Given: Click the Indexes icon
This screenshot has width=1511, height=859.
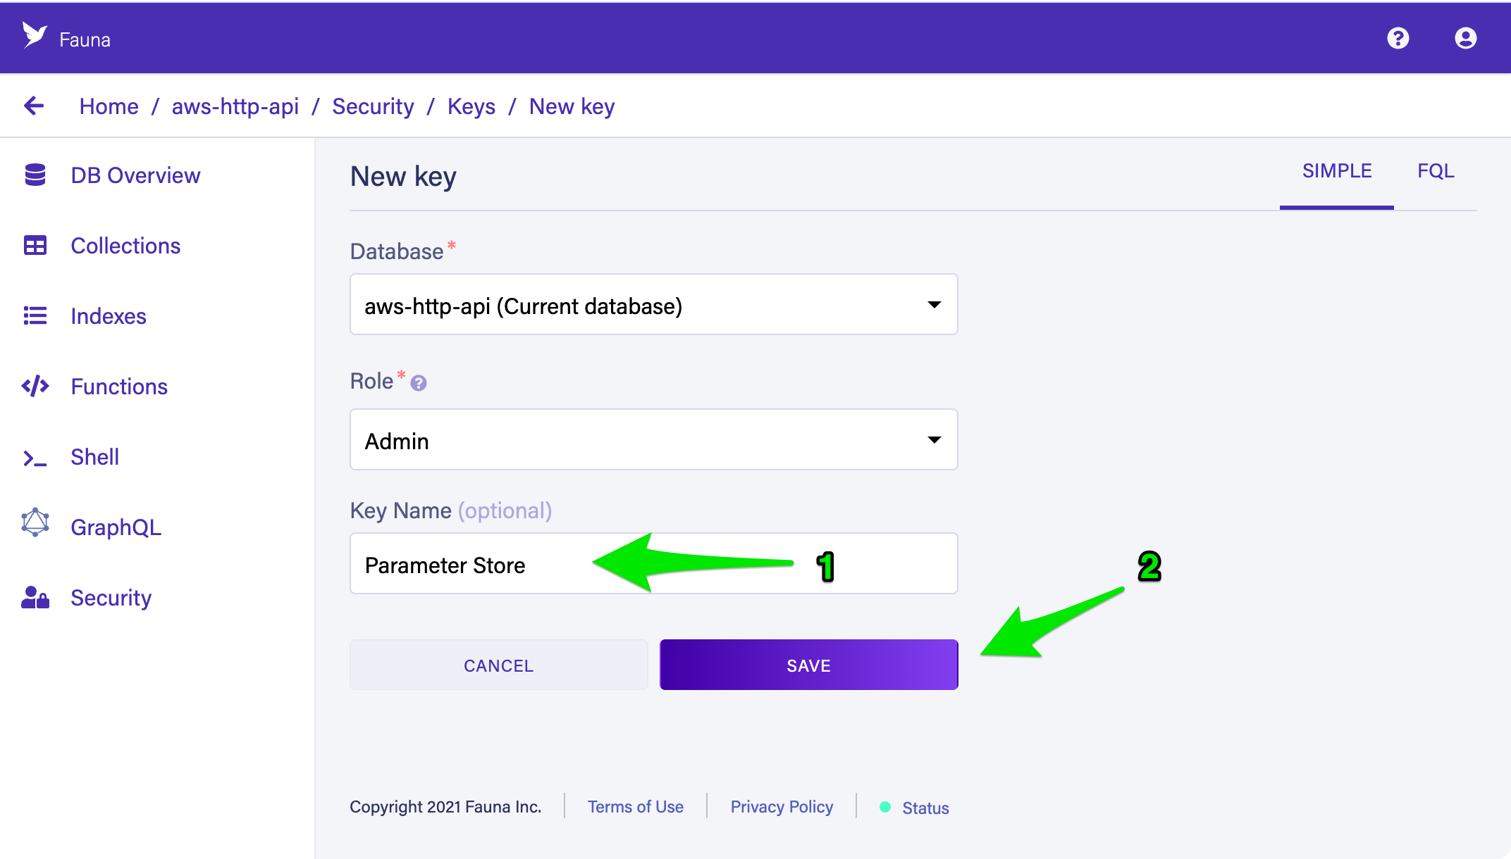Looking at the screenshot, I should [33, 316].
